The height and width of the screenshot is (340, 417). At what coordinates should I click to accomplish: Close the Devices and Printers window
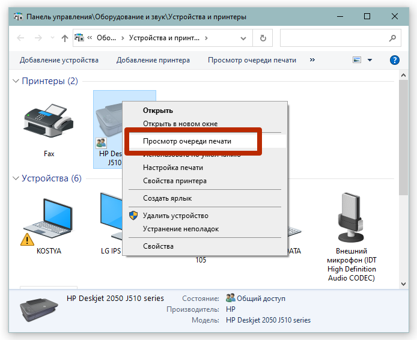[395, 16]
